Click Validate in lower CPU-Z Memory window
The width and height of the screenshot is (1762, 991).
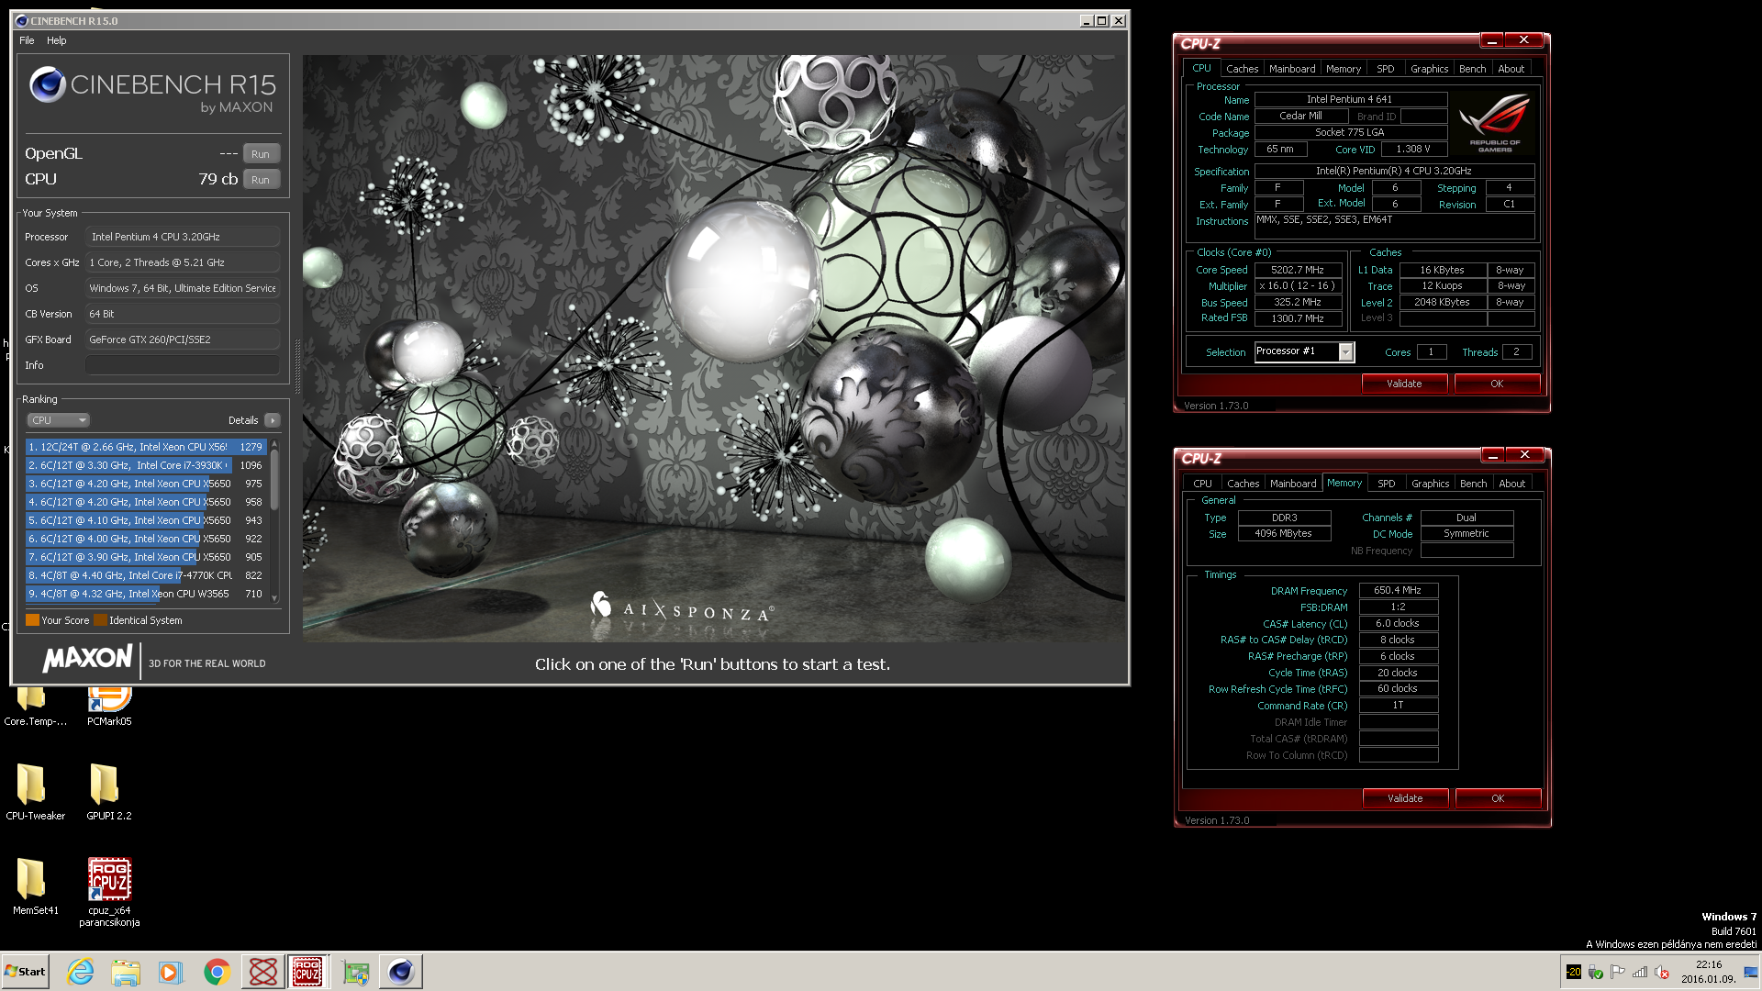tap(1405, 798)
